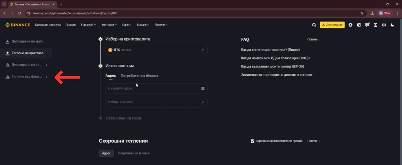This screenshot has height=165, width=402.
Task: Open the Повече header menu
Action: click(x=161, y=25)
